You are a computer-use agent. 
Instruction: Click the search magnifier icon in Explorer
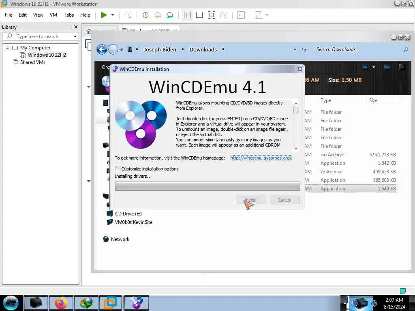406,49
